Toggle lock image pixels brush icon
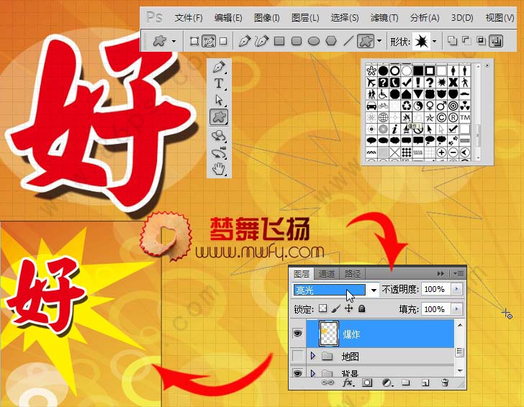 click(x=336, y=308)
